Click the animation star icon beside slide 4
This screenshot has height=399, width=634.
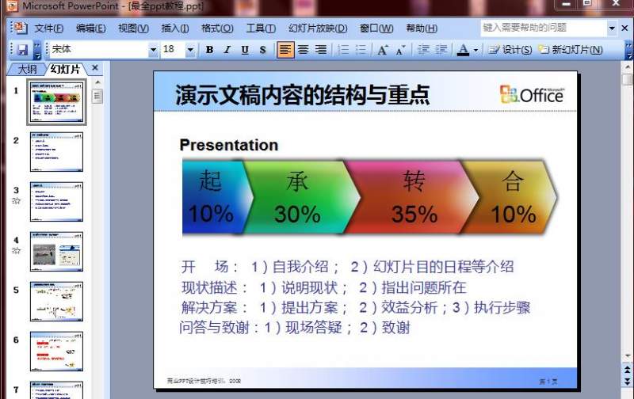coord(16,250)
